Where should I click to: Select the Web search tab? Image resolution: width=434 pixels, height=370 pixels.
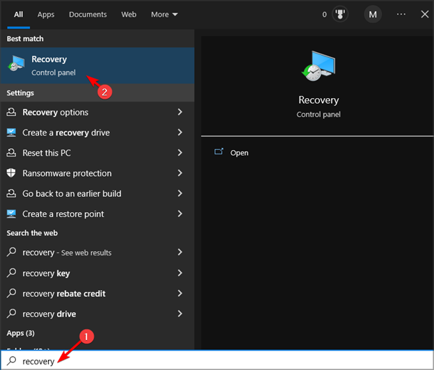click(129, 15)
